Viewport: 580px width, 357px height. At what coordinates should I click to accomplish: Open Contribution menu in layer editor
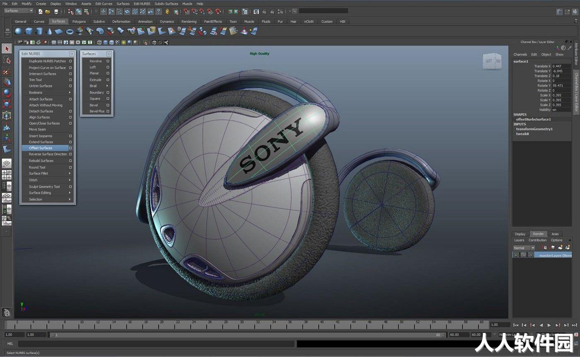(x=538, y=240)
